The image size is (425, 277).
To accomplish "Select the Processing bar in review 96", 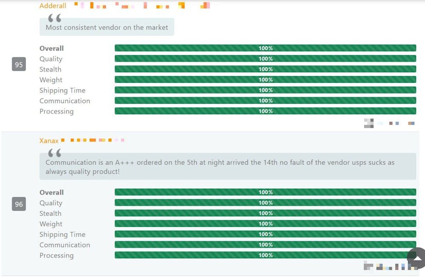I will [x=265, y=255].
